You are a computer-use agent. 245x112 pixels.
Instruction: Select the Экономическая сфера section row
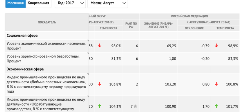(x=25, y=69)
